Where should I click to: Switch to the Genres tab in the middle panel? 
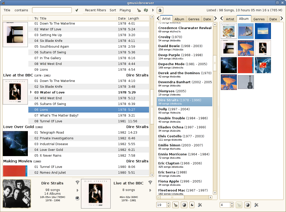(194, 19)
